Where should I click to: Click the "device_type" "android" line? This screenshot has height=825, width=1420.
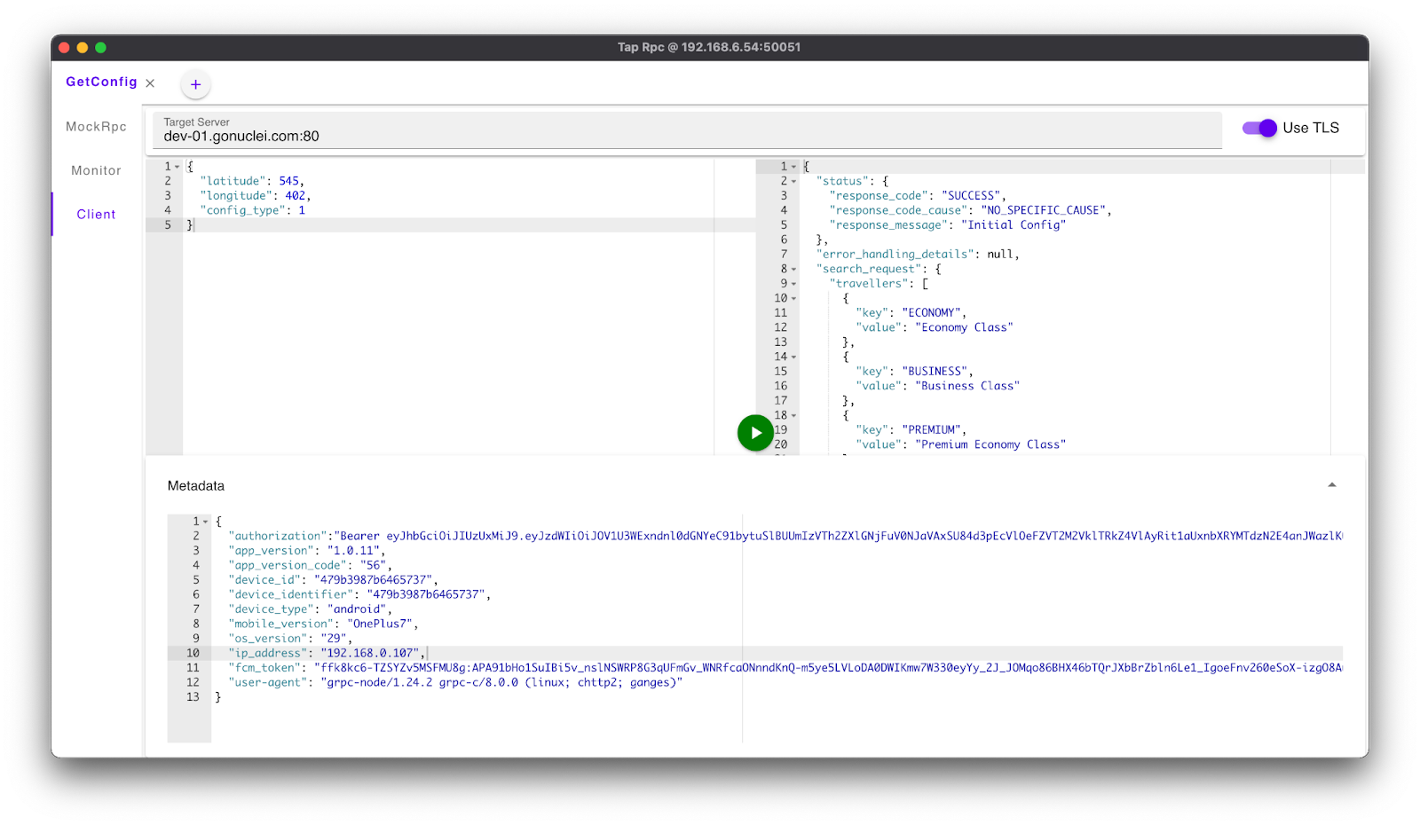point(310,609)
